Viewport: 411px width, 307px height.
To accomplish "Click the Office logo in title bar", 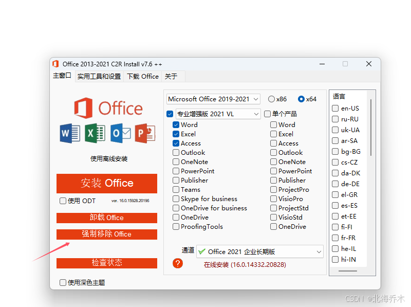I will pyautogui.click(x=55, y=64).
